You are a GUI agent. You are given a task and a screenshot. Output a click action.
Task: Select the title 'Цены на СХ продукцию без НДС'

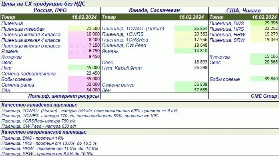[43, 4]
